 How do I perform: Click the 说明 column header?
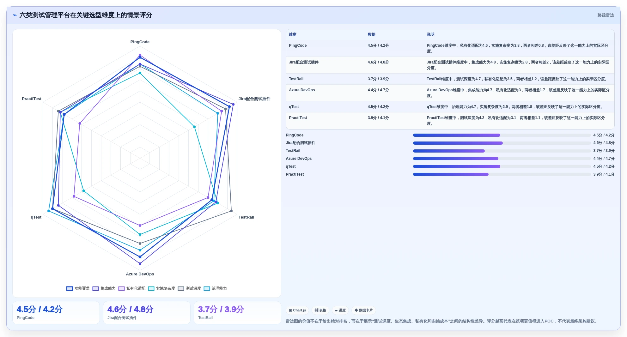(430, 34)
